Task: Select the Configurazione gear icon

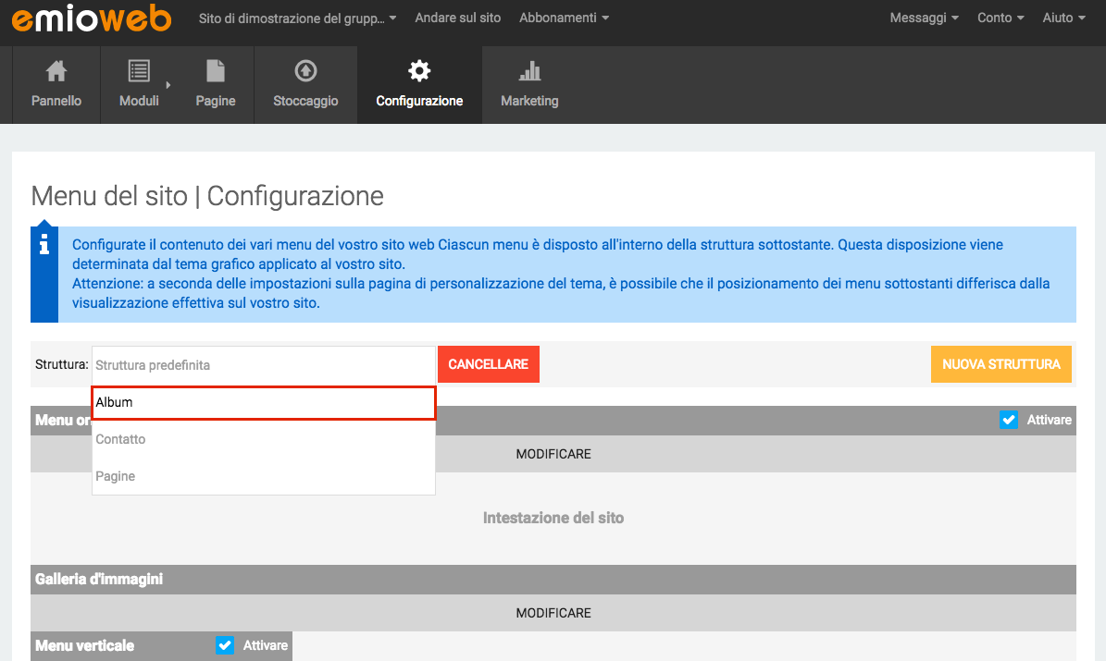Action: (419, 71)
